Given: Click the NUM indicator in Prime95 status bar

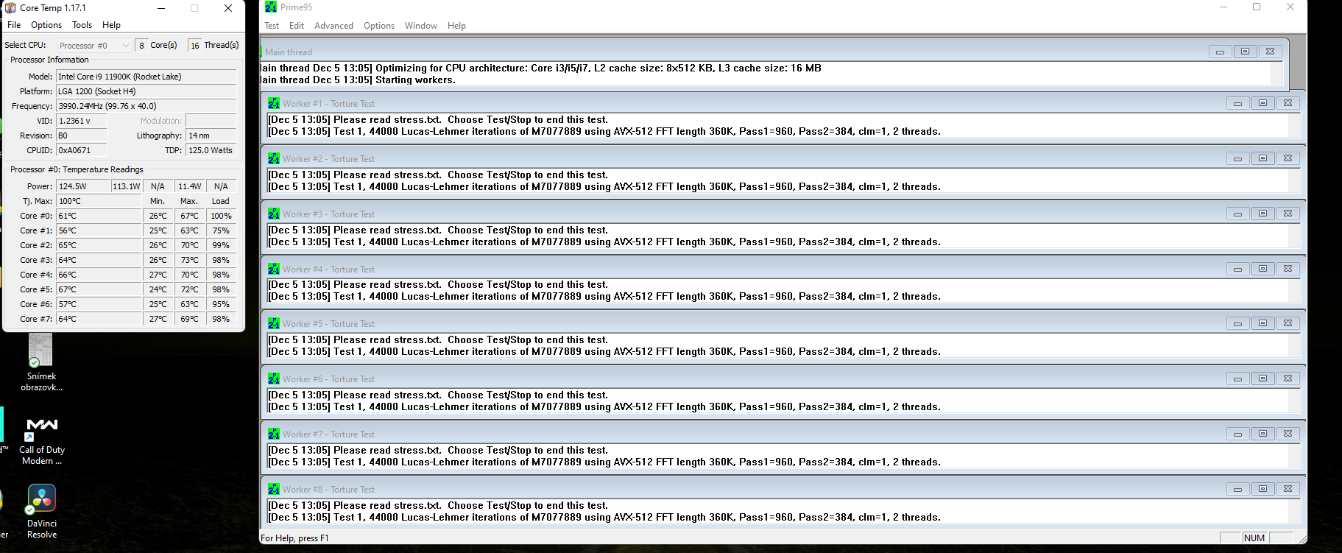Looking at the screenshot, I should click(1254, 538).
